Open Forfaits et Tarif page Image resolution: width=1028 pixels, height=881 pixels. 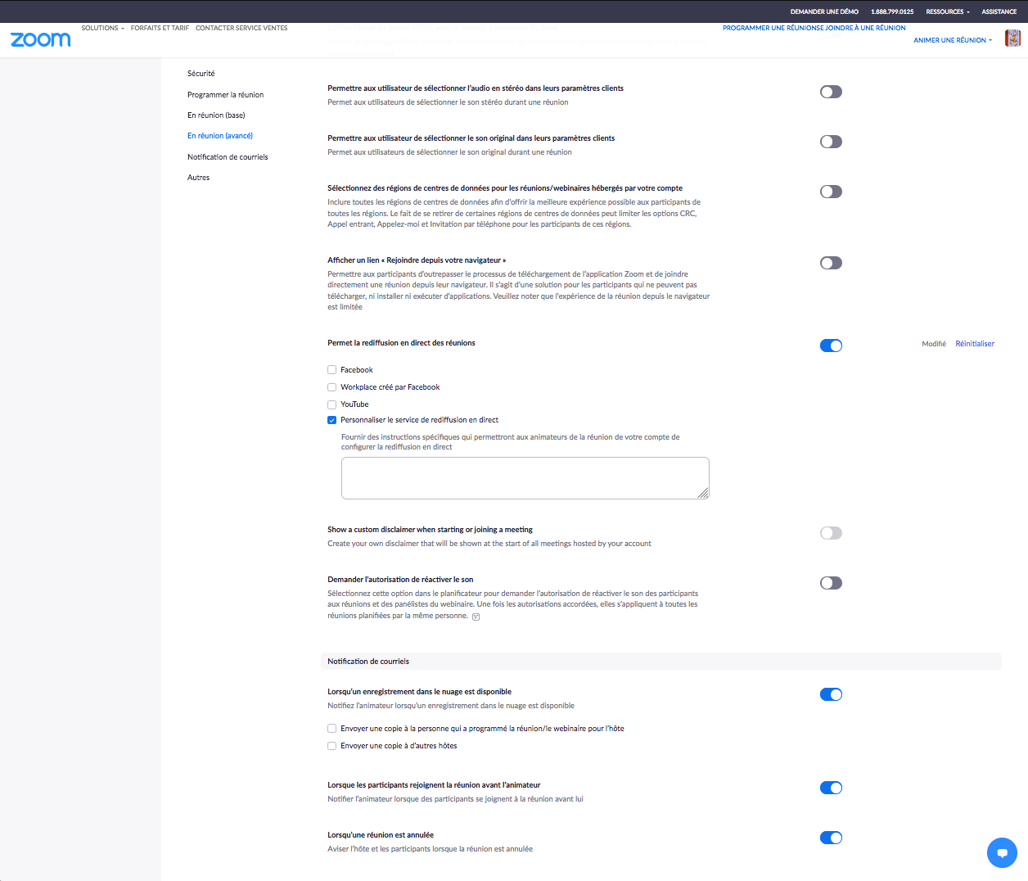160,28
